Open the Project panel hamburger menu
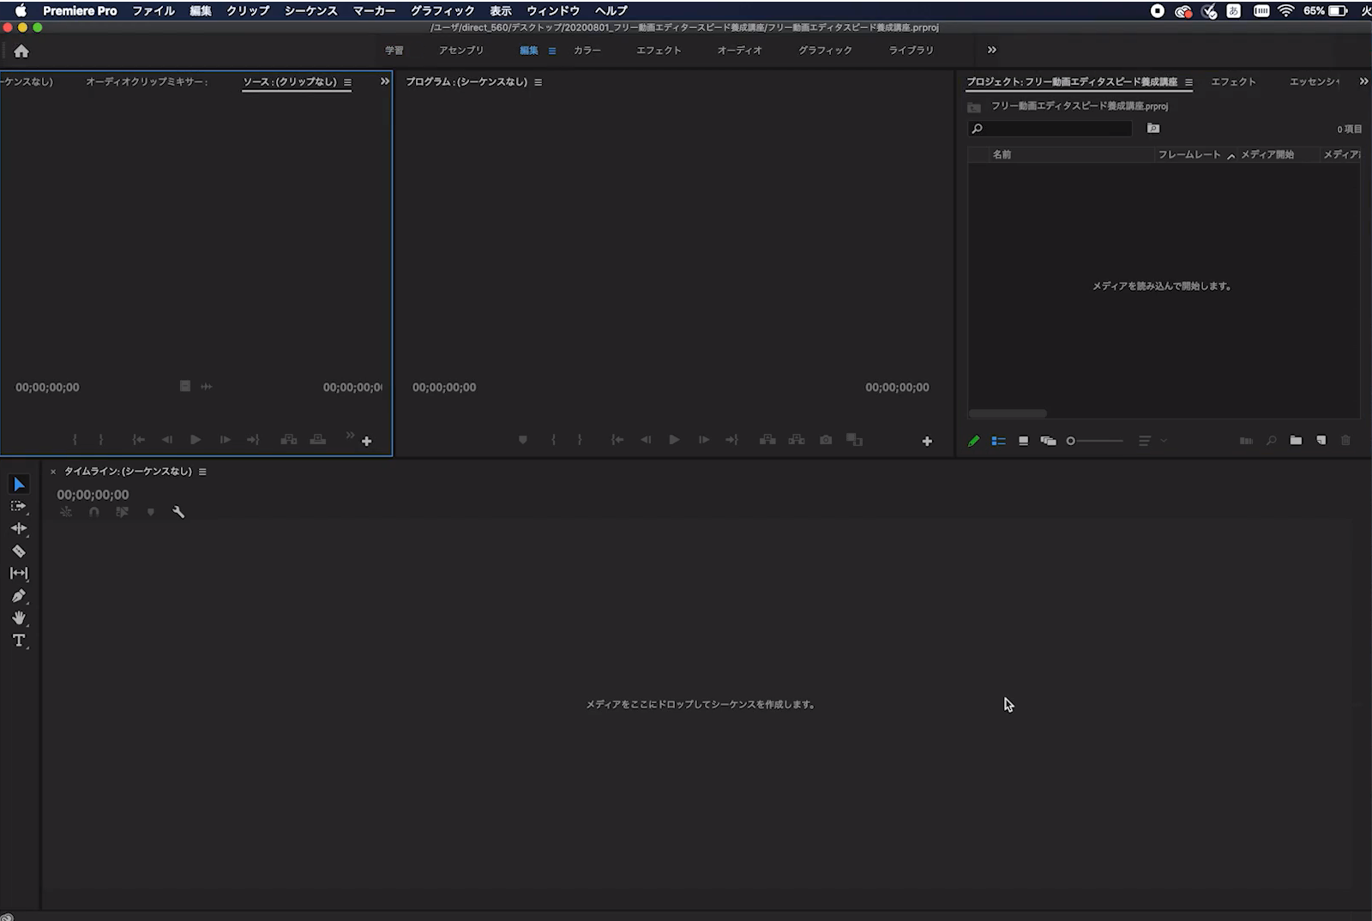The height and width of the screenshot is (921, 1372). coord(1188,82)
